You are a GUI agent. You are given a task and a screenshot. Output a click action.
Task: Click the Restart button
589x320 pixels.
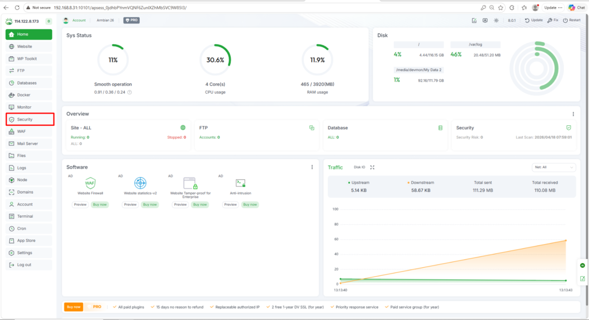572,20
